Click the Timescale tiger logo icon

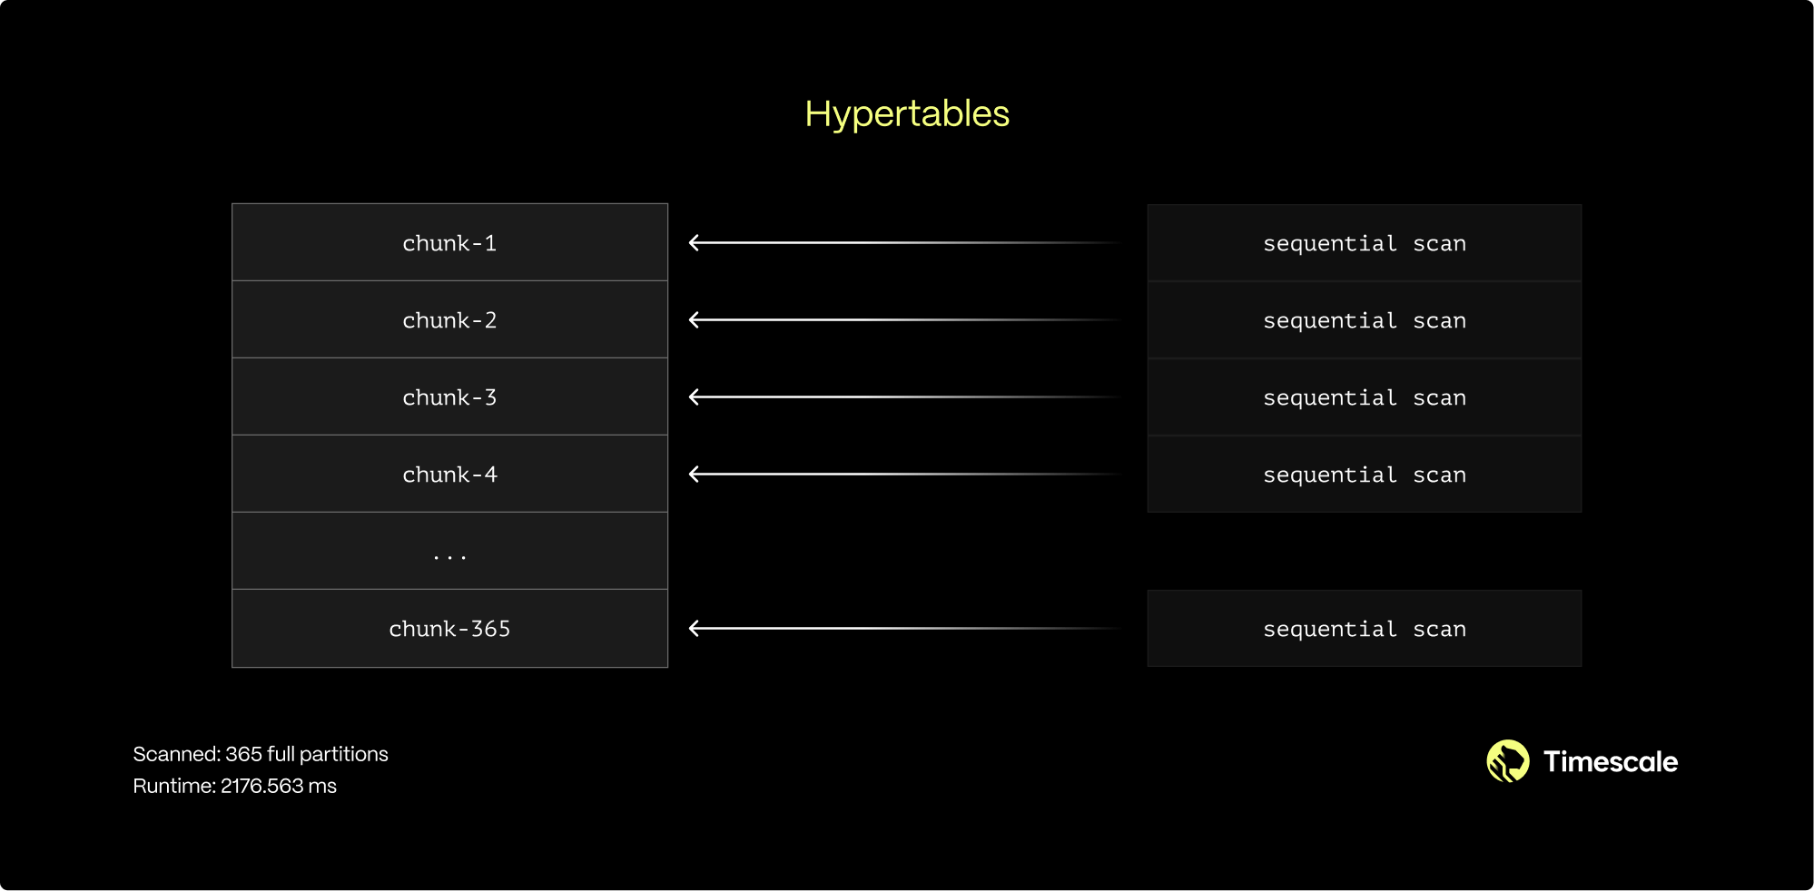1507,761
